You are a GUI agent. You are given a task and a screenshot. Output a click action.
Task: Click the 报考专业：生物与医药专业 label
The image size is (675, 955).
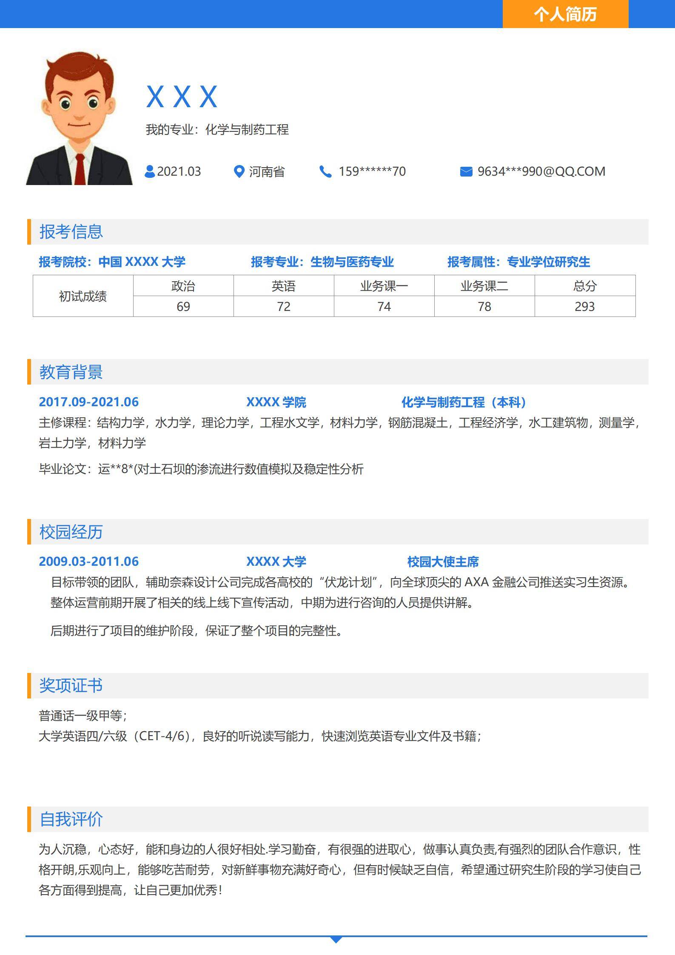[322, 262]
